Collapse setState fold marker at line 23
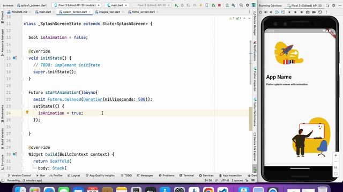Viewport: 343px width, 192px height. tap(22, 106)
